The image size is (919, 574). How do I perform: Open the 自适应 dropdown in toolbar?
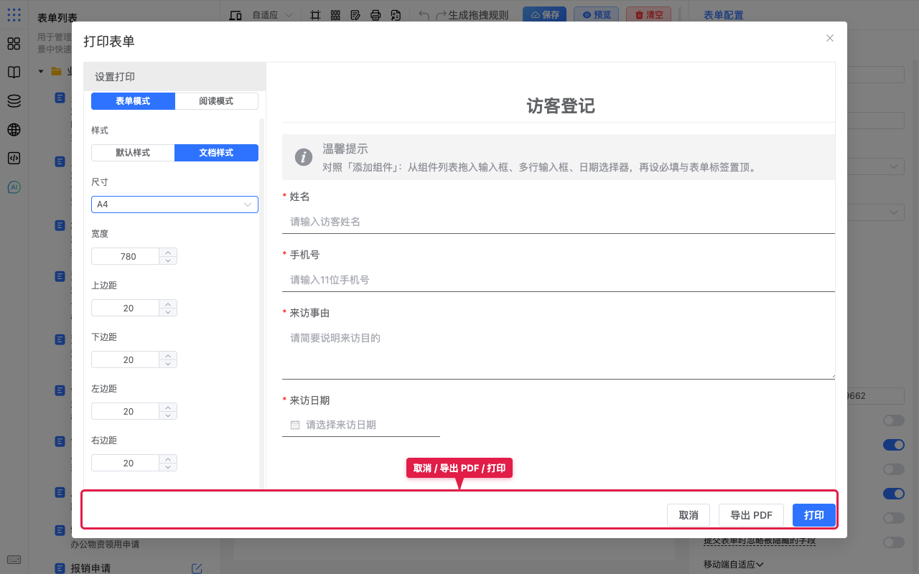point(272,15)
